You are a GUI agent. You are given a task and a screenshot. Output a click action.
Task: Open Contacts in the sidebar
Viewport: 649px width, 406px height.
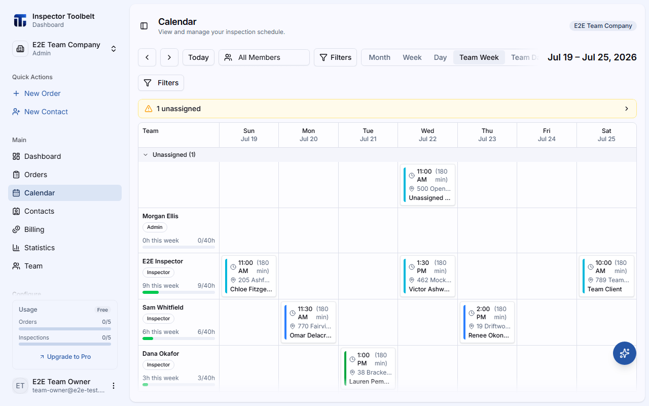coord(65,211)
